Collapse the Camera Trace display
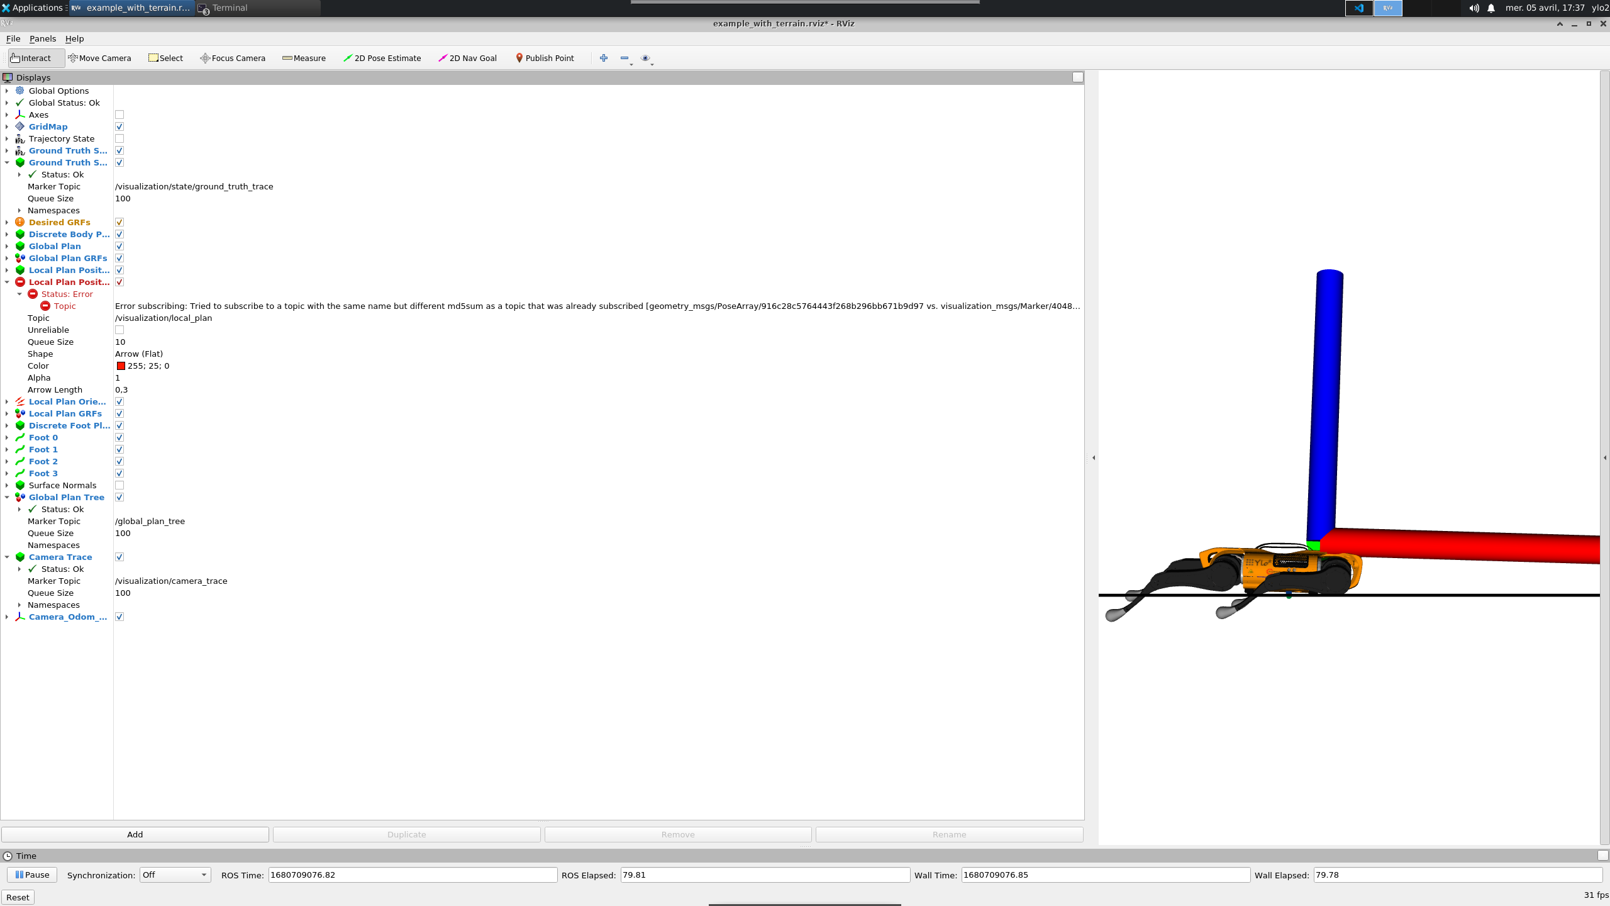This screenshot has width=1610, height=906. click(6, 557)
